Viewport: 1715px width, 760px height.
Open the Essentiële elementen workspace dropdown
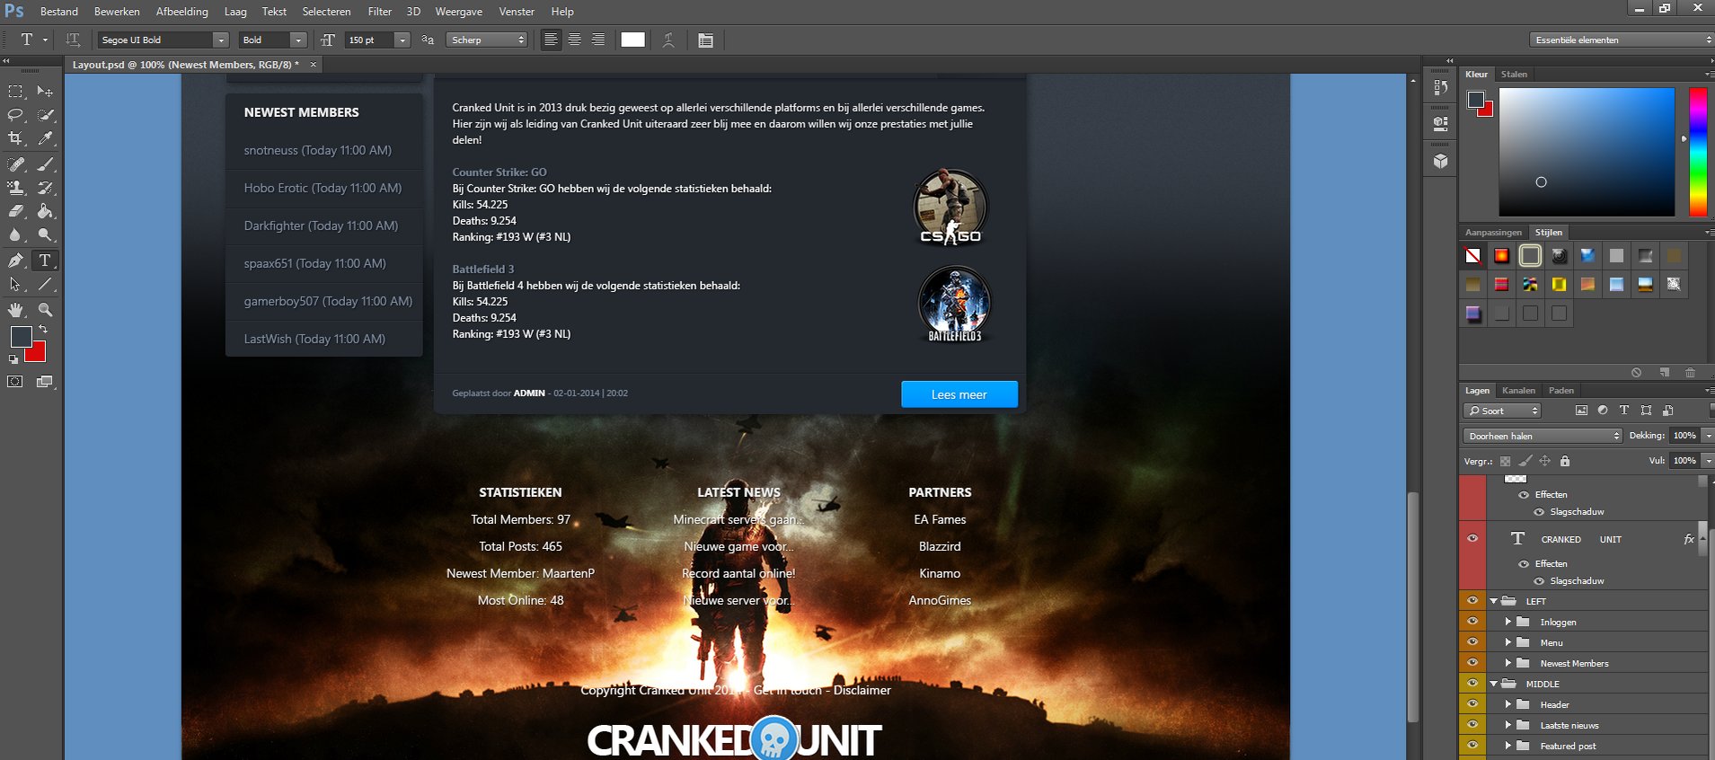pyautogui.click(x=1621, y=40)
